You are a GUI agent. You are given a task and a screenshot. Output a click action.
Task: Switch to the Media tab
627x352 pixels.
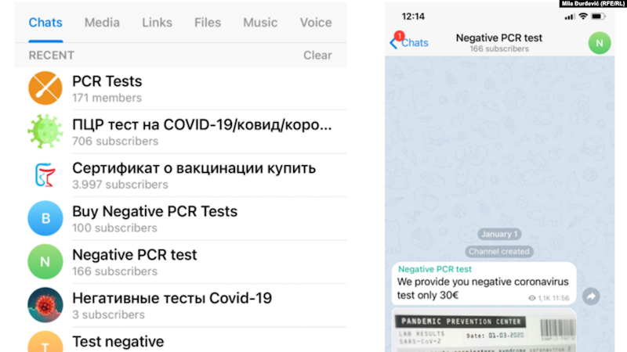click(102, 23)
